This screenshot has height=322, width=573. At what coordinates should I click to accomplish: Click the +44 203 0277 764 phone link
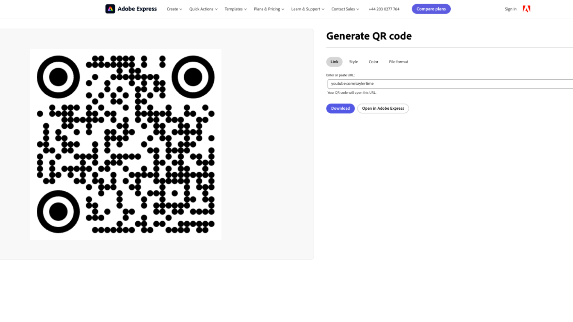coord(384,9)
